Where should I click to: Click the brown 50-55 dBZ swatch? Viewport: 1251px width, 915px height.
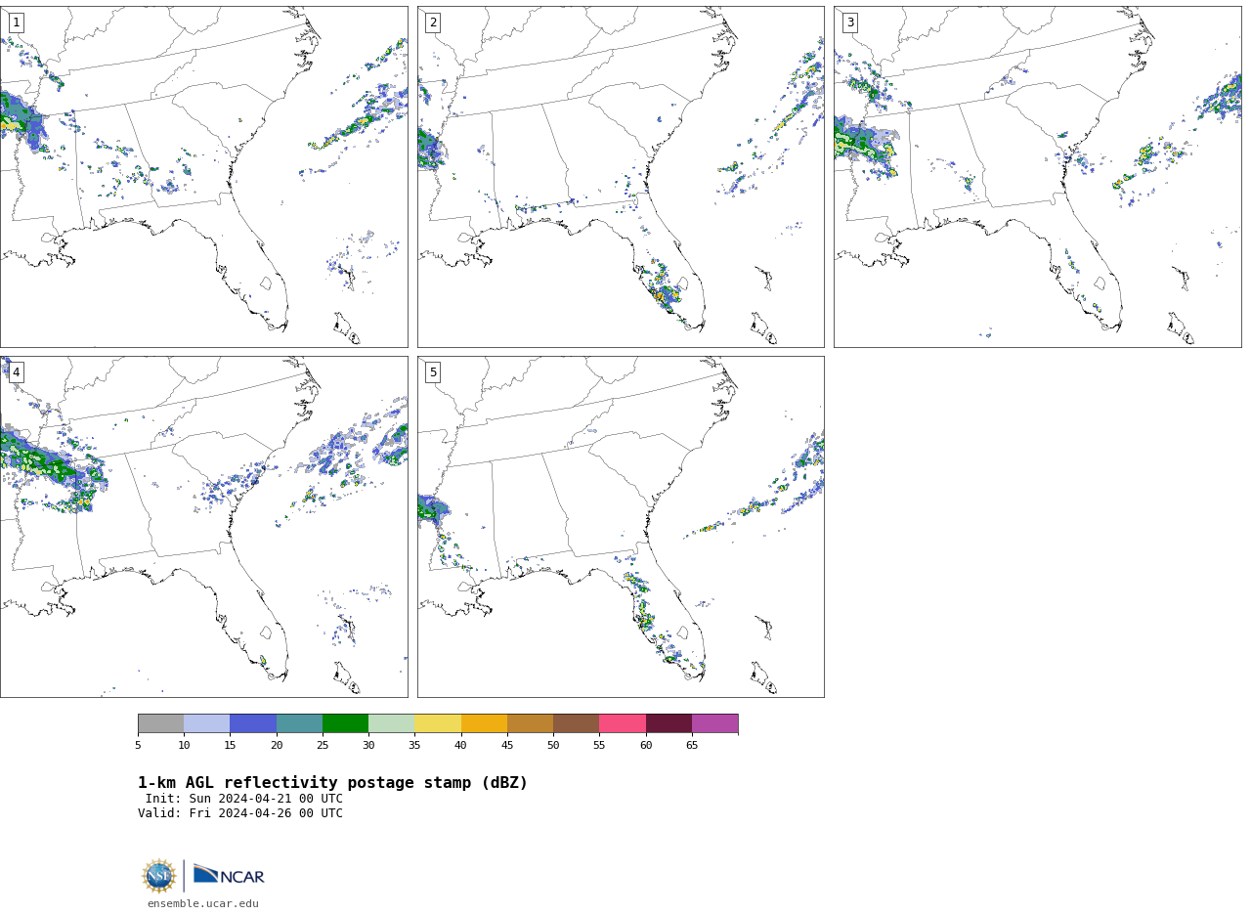pyautogui.click(x=576, y=723)
